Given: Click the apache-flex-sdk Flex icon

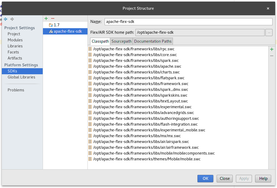Looking at the screenshot, I should 51,31.
